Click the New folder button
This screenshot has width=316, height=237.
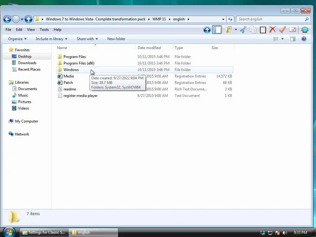116,39
